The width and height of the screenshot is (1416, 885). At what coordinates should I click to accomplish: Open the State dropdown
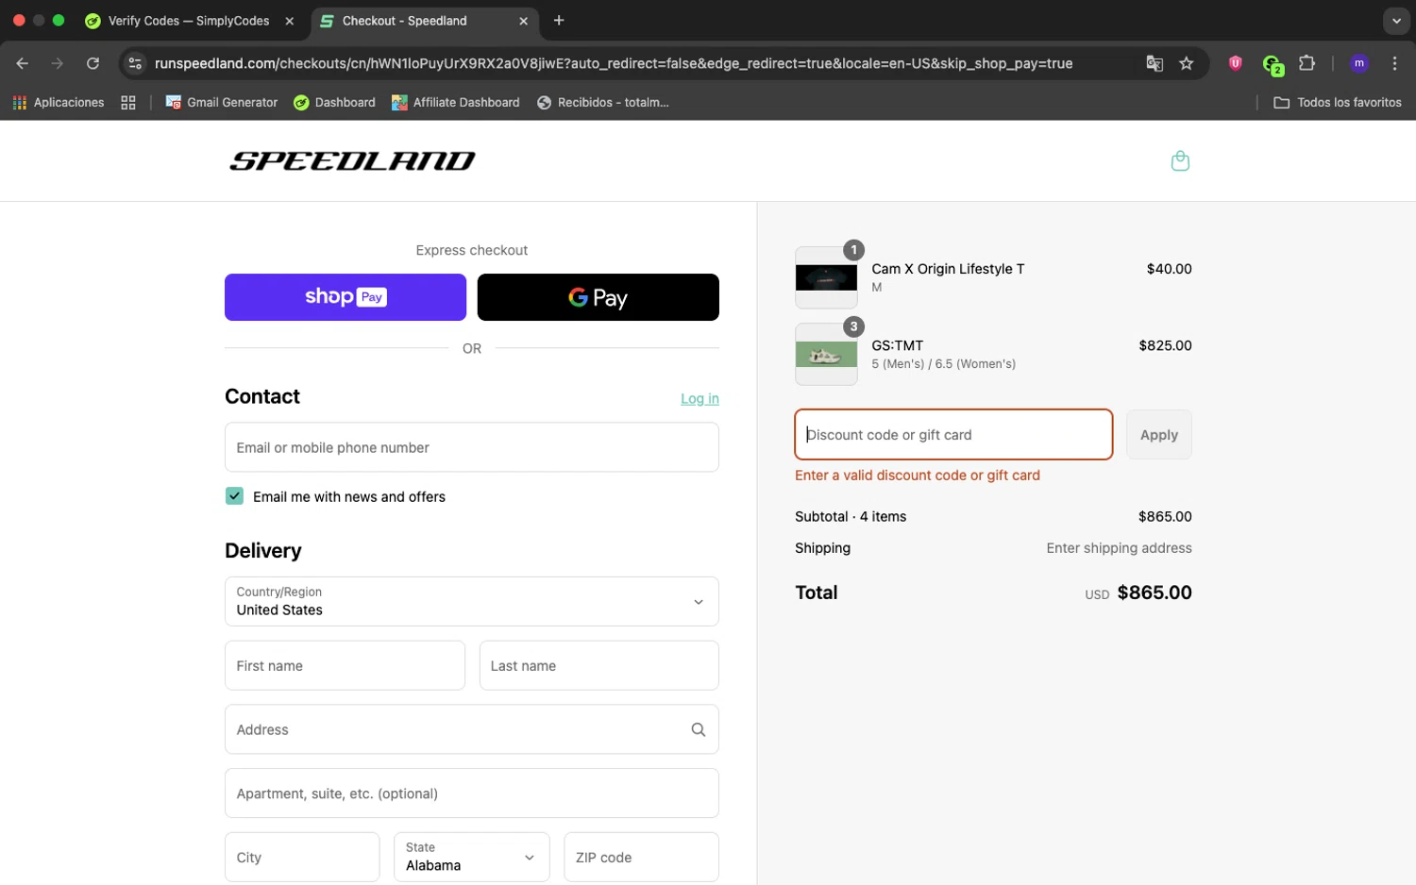click(472, 857)
